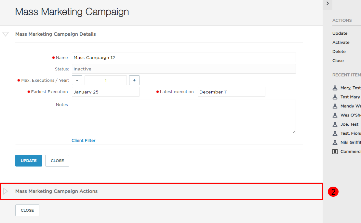361x223 pixels.
Task: Open person icon beside Niki Griffit
Action: tap(335, 142)
